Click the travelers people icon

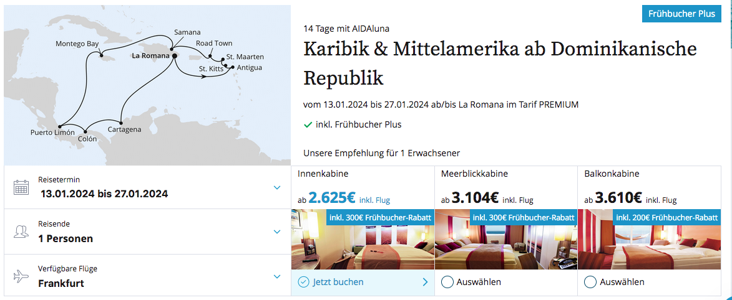tap(21, 232)
